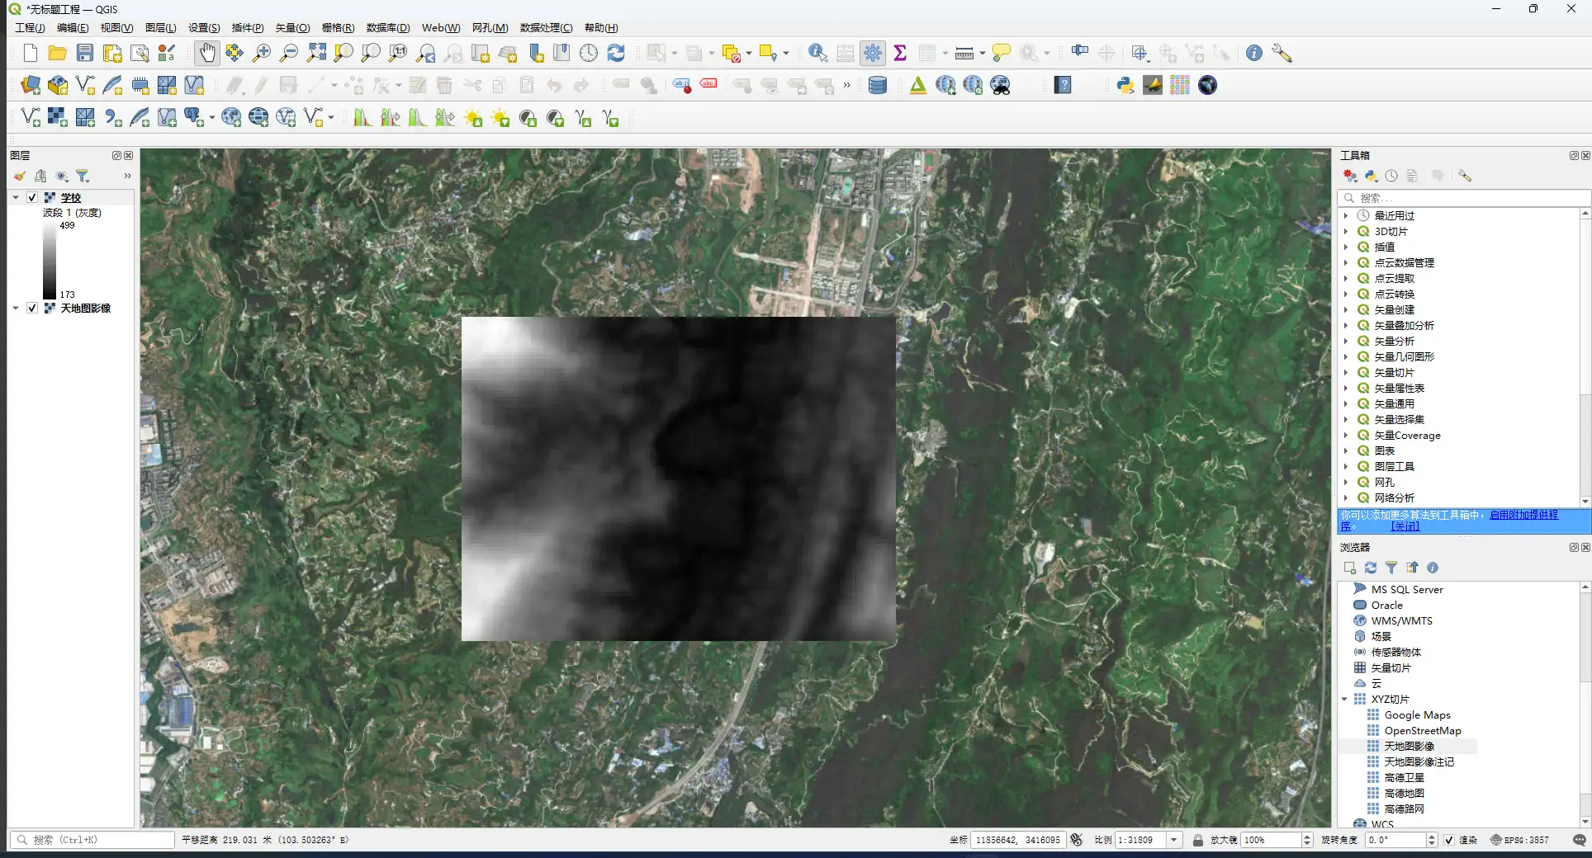Click the EPSG:3857 projection button
Viewport: 1592px width, 858px height.
[x=1519, y=840]
